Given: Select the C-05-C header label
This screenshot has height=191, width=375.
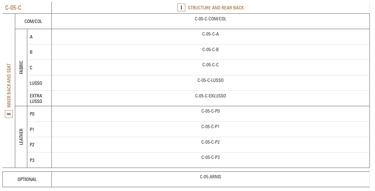Looking at the screenshot, I should click(13, 8).
